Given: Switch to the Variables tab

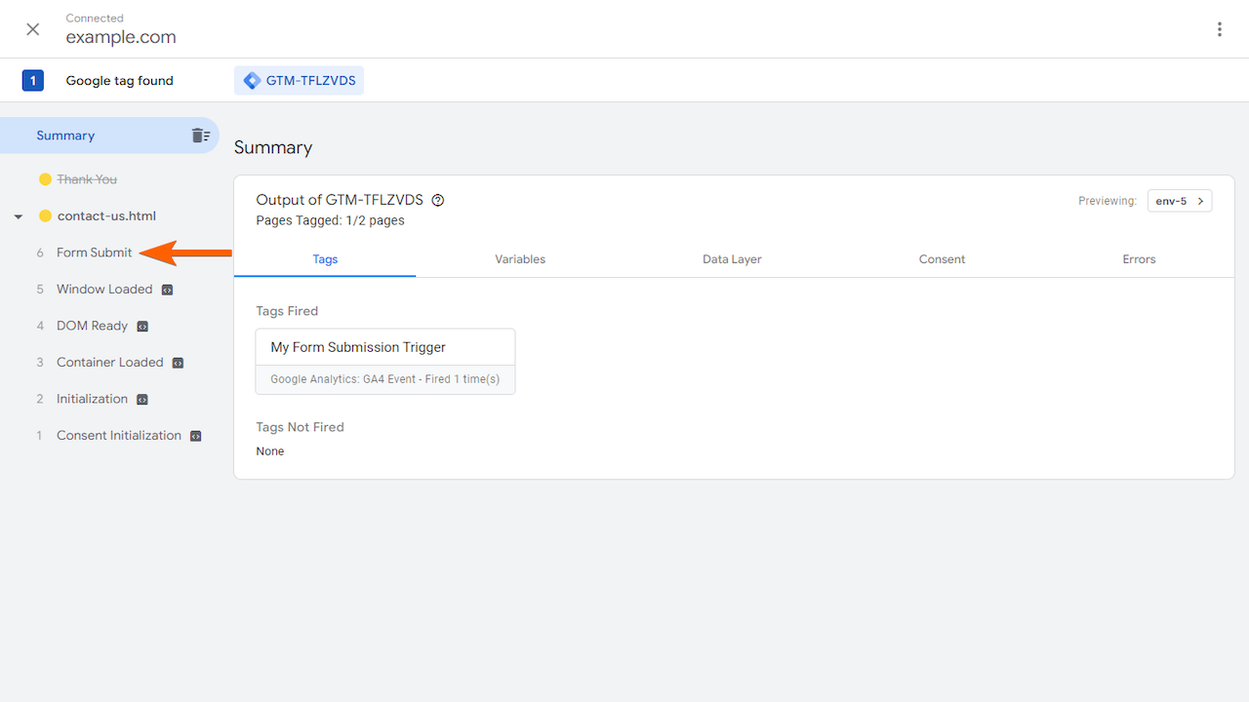Looking at the screenshot, I should point(519,259).
